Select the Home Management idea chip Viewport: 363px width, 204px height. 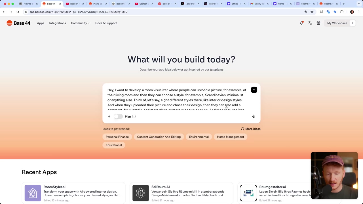(230, 137)
